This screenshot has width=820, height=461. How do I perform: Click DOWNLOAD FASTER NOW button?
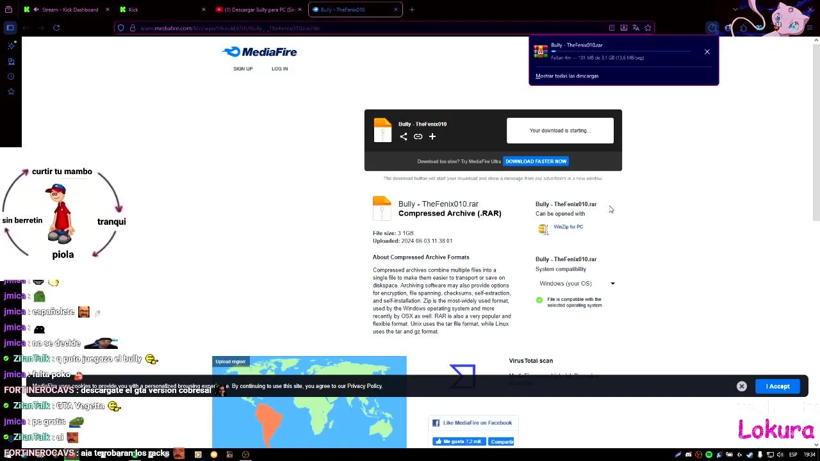coord(536,161)
